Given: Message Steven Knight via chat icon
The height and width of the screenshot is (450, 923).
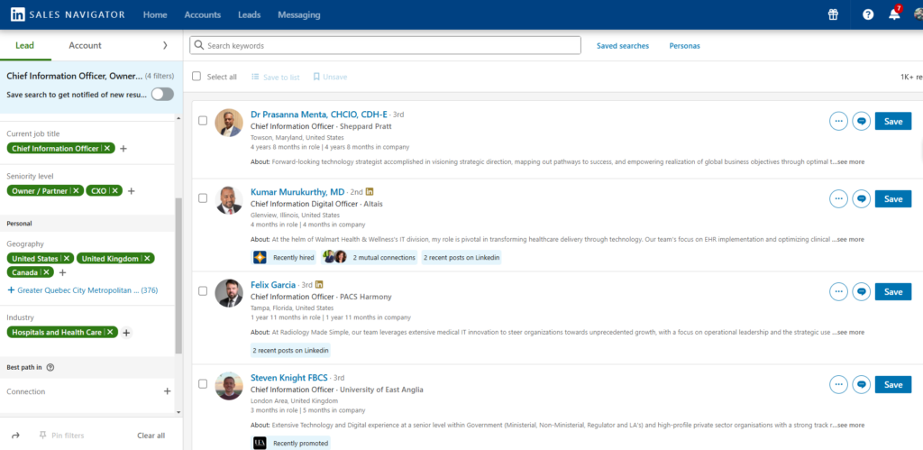Looking at the screenshot, I should pos(861,385).
